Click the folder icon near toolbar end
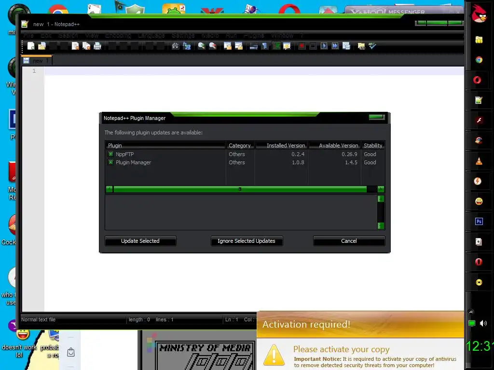Screen dimensions: 494x370 click(x=361, y=46)
